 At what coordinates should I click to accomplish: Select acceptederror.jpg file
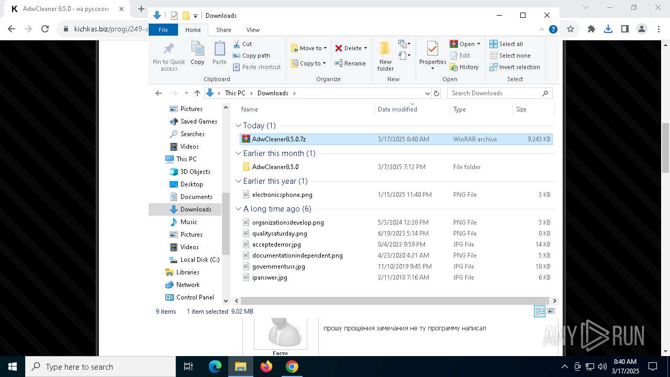pos(396,245)
